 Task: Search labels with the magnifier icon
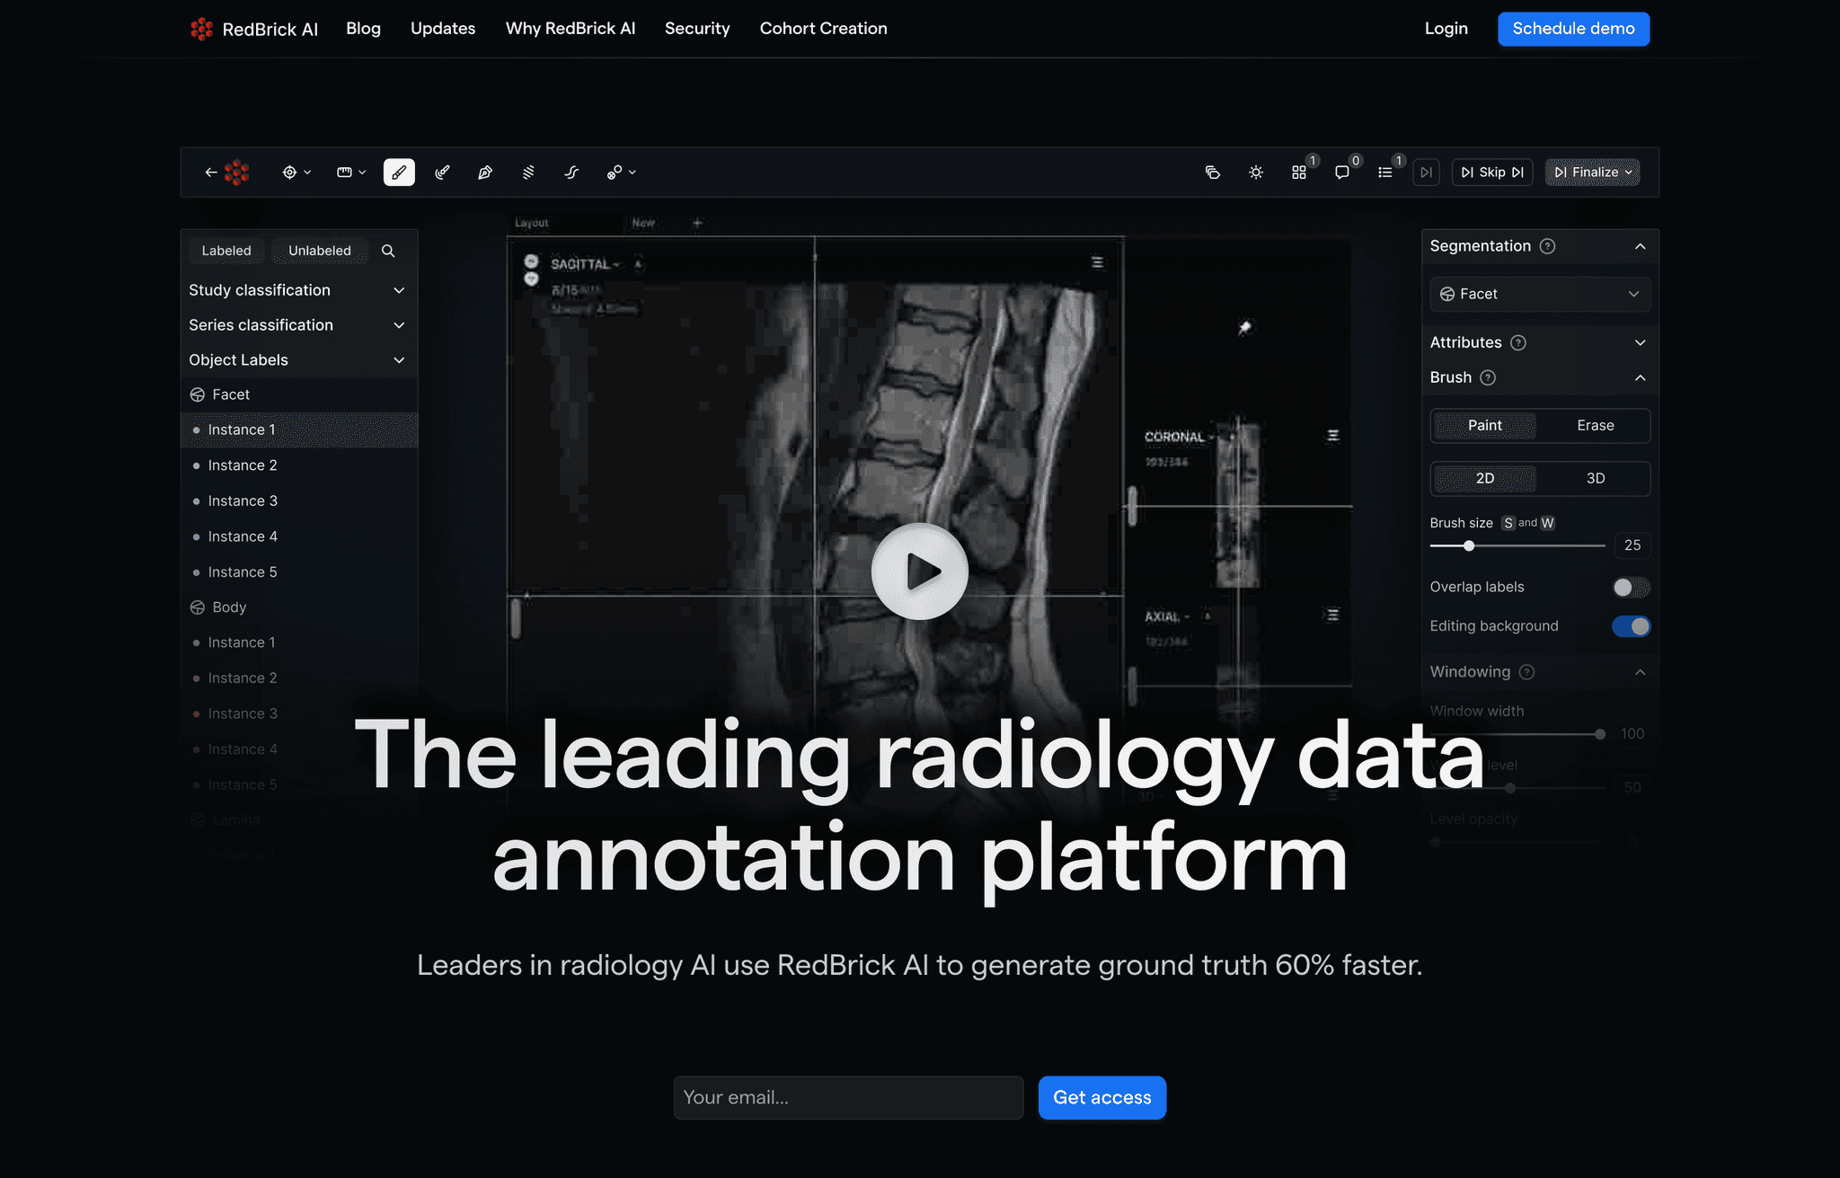pos(388,251)
